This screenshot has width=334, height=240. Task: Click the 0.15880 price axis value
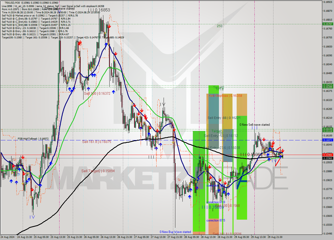click(328, 171)
